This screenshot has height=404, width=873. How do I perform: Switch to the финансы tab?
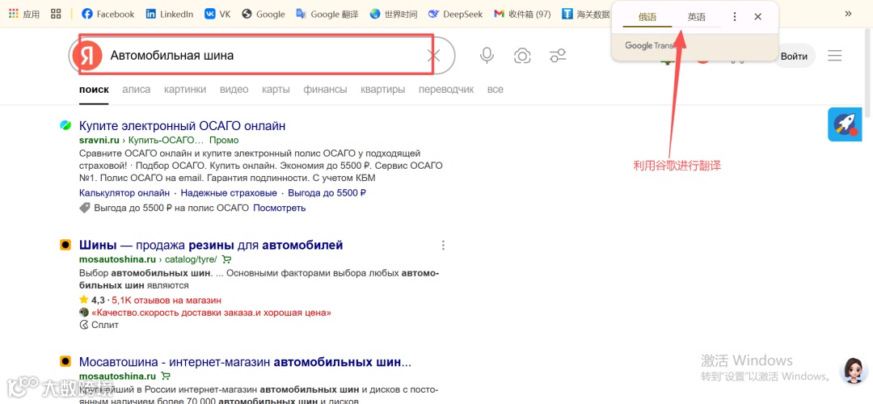tap(325, 90)
